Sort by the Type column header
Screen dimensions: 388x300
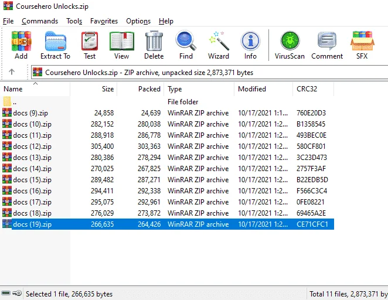(199, 89)
